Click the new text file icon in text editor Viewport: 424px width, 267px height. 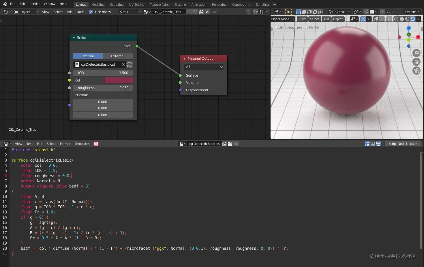click(224, 143)
